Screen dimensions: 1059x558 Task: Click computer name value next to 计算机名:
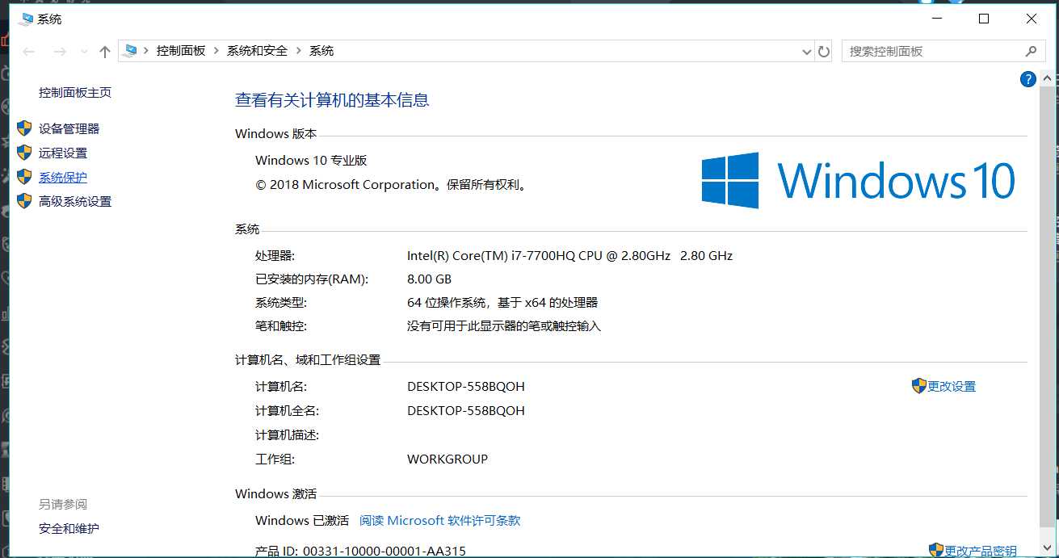(466, 386)
